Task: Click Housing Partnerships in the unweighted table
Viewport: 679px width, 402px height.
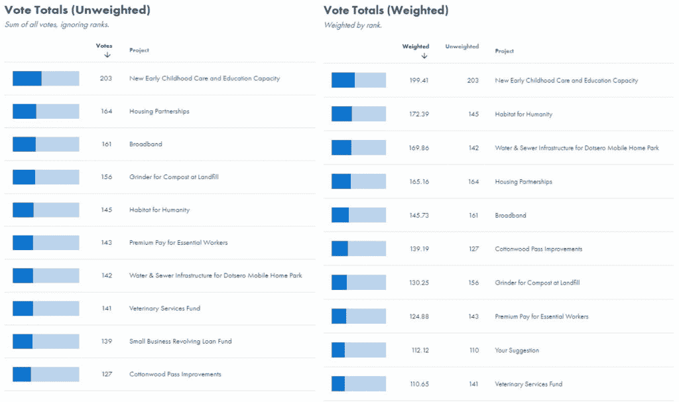Action: tap(159, 111)
